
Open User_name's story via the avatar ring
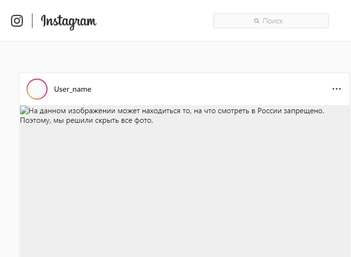pyautogui.click(x=37, y=89)
